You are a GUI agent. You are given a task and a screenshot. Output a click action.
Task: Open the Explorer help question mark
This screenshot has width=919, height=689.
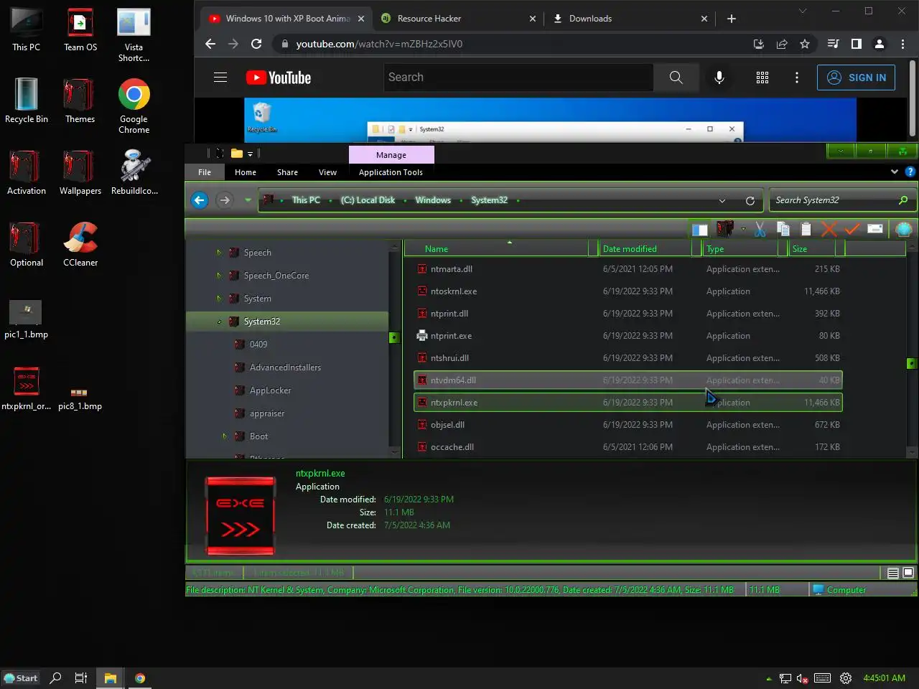tap(910, 172)
